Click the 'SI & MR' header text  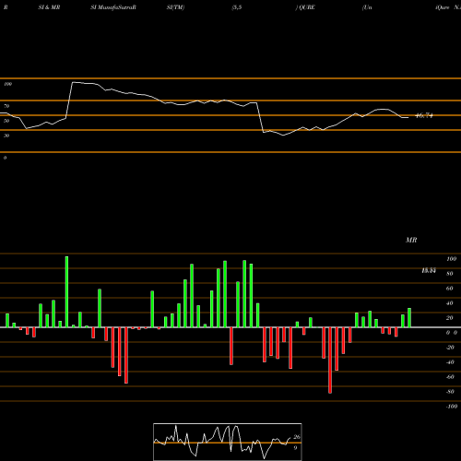pyautogui.click(x=49, y=7)
